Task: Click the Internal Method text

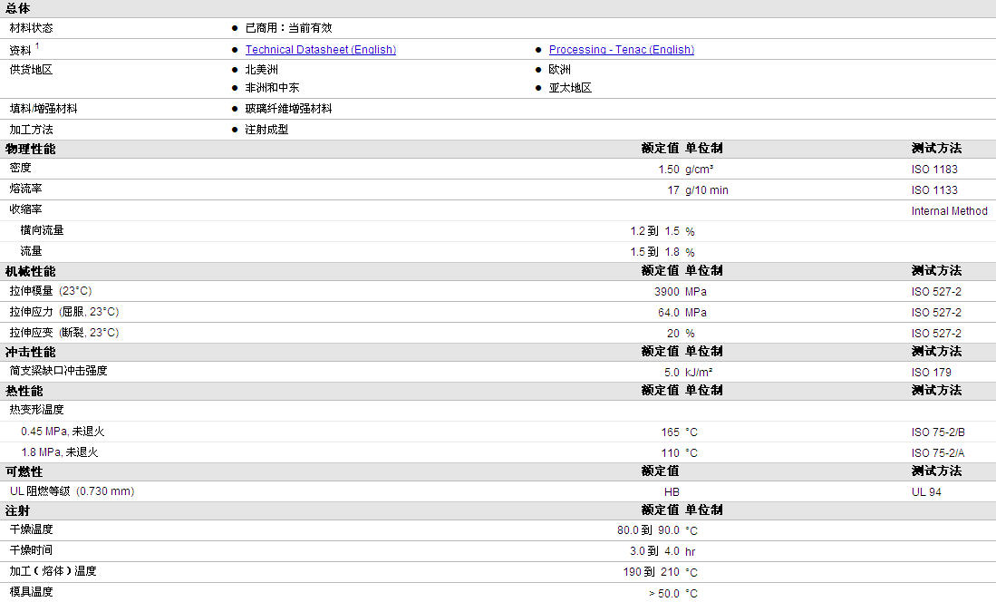Action: click(x=950, y=211)
